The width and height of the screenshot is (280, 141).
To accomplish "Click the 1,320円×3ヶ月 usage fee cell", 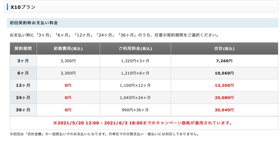I will pyautogui.click(x=135, y=61).
